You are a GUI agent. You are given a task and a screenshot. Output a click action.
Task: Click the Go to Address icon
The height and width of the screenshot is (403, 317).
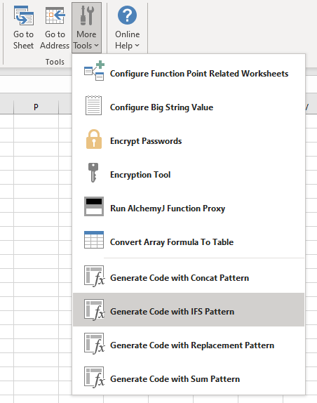[55, 15]
